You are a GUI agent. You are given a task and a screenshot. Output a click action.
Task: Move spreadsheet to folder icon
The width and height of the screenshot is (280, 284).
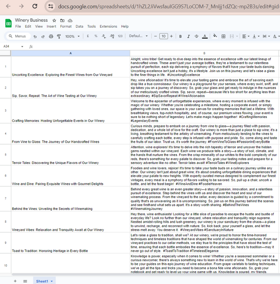tap(62, 20)
